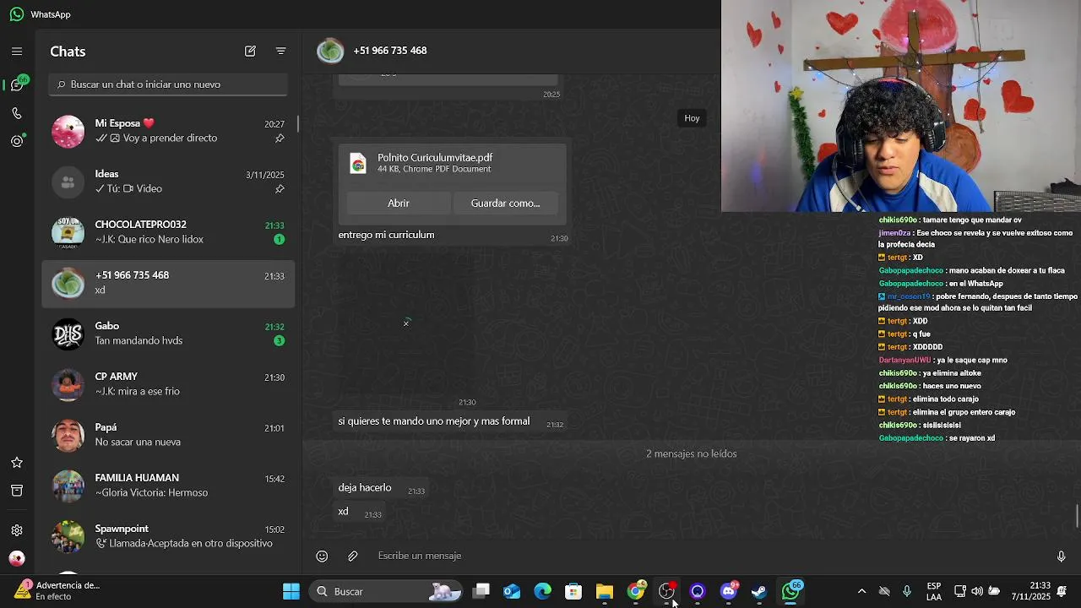The image size is (1081, 608).
Task: Open Google Chrome from taskbar
Action: tap(636, 591)
